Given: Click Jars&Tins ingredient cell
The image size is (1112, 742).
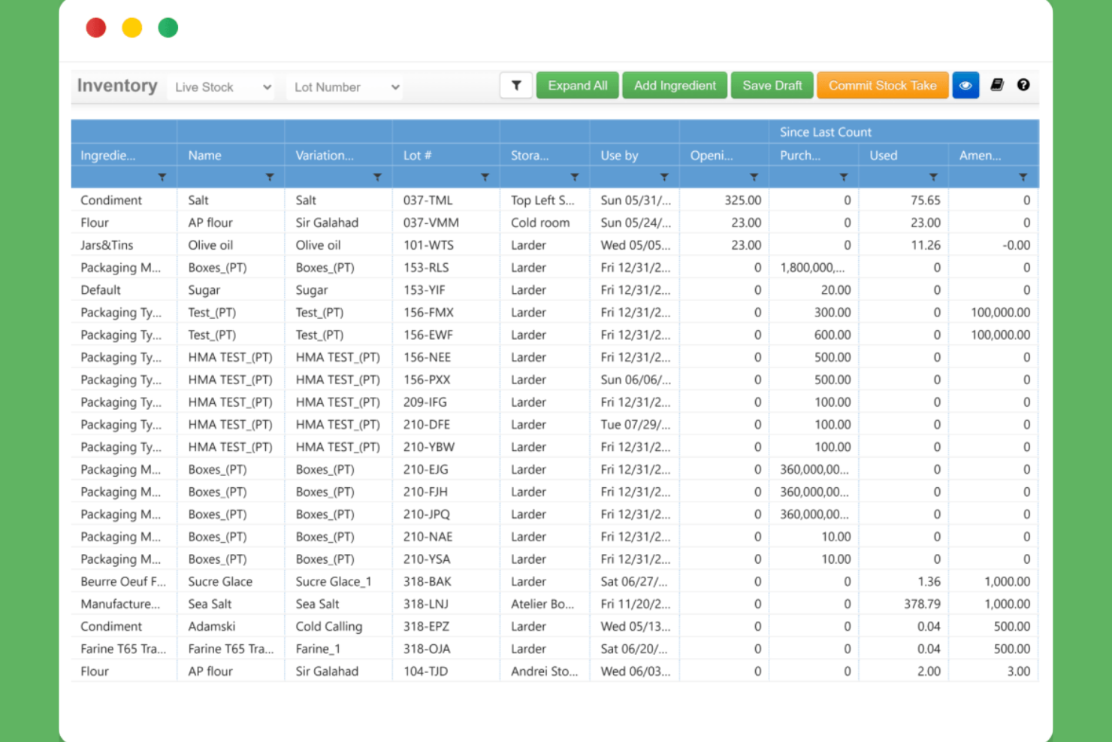Looking at the screenshot, I should click(124, 245).
